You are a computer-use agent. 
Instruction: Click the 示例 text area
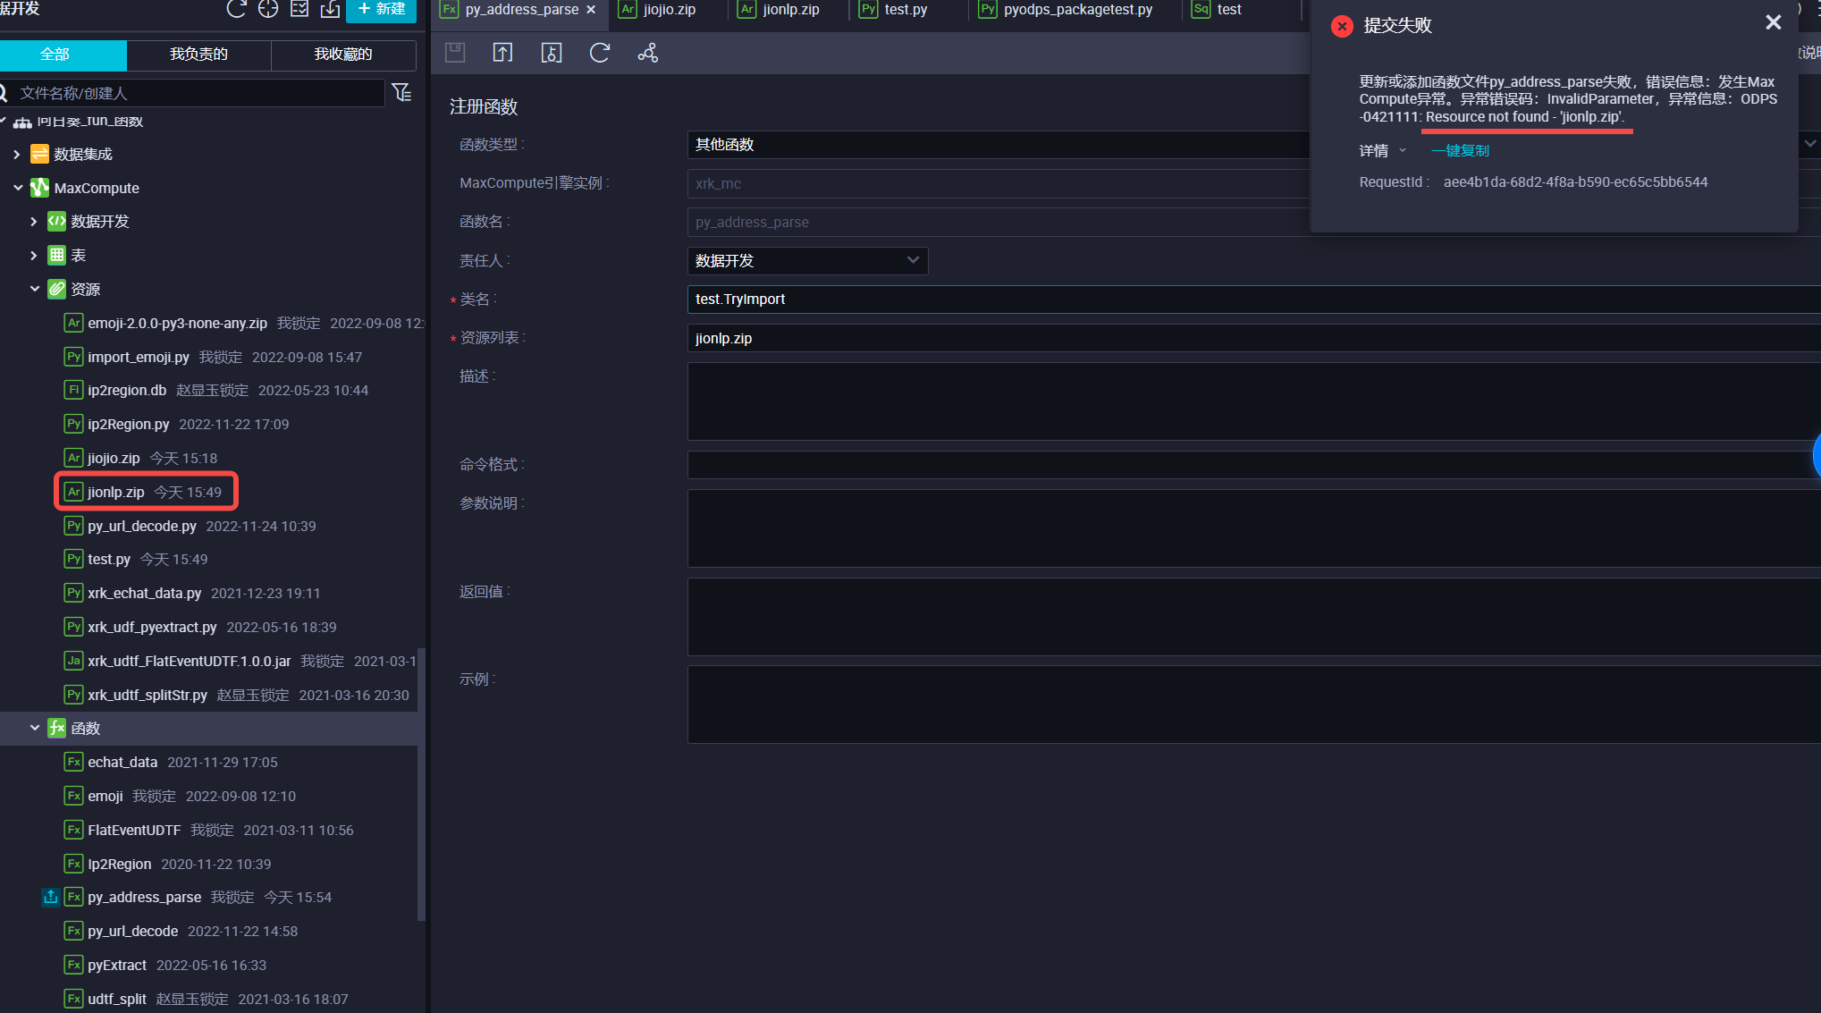pos(1253,705)
